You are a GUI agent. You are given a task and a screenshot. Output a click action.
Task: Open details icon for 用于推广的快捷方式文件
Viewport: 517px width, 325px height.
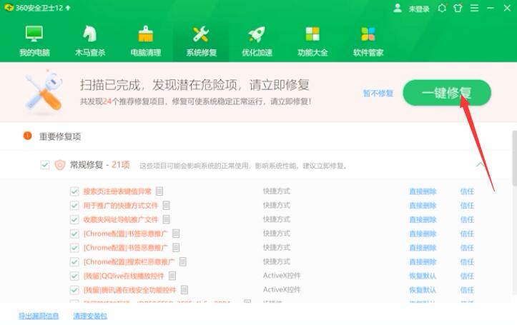pyautogui.click(x=166, y=205)
